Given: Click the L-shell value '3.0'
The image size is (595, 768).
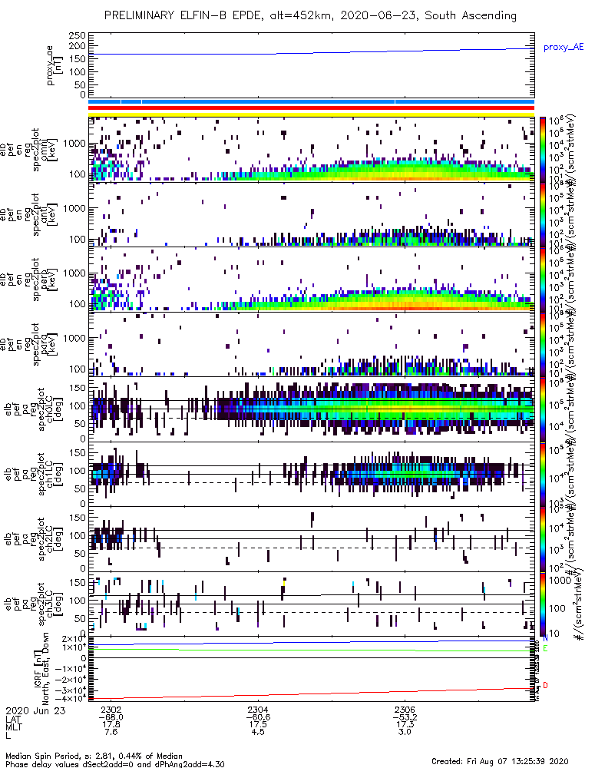Looking at the screenshot, I should [x=405, y=732].
